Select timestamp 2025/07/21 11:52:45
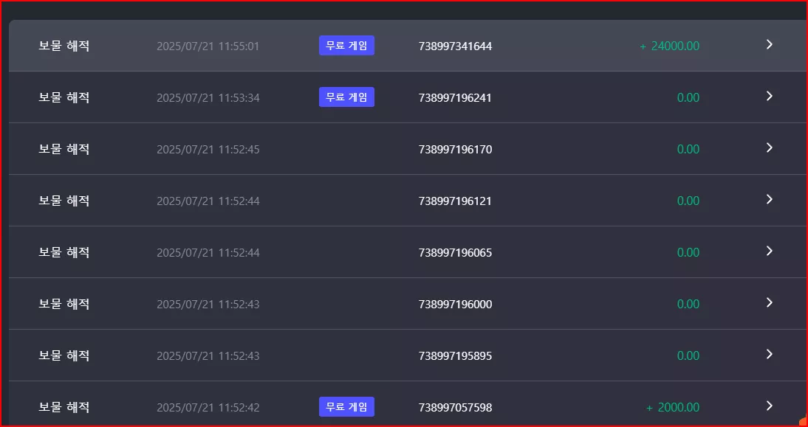The width and height of the screenshot is (808, 427). pos(208,150)
